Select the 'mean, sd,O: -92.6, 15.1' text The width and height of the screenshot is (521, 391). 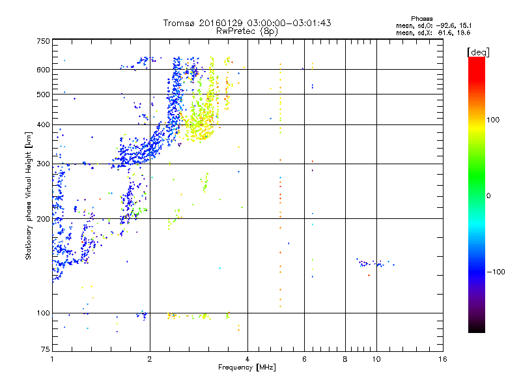click(434, 25)
